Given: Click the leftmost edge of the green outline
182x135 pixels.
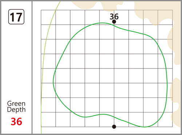Looking at the screenshot, I should [x=53, y=82].
